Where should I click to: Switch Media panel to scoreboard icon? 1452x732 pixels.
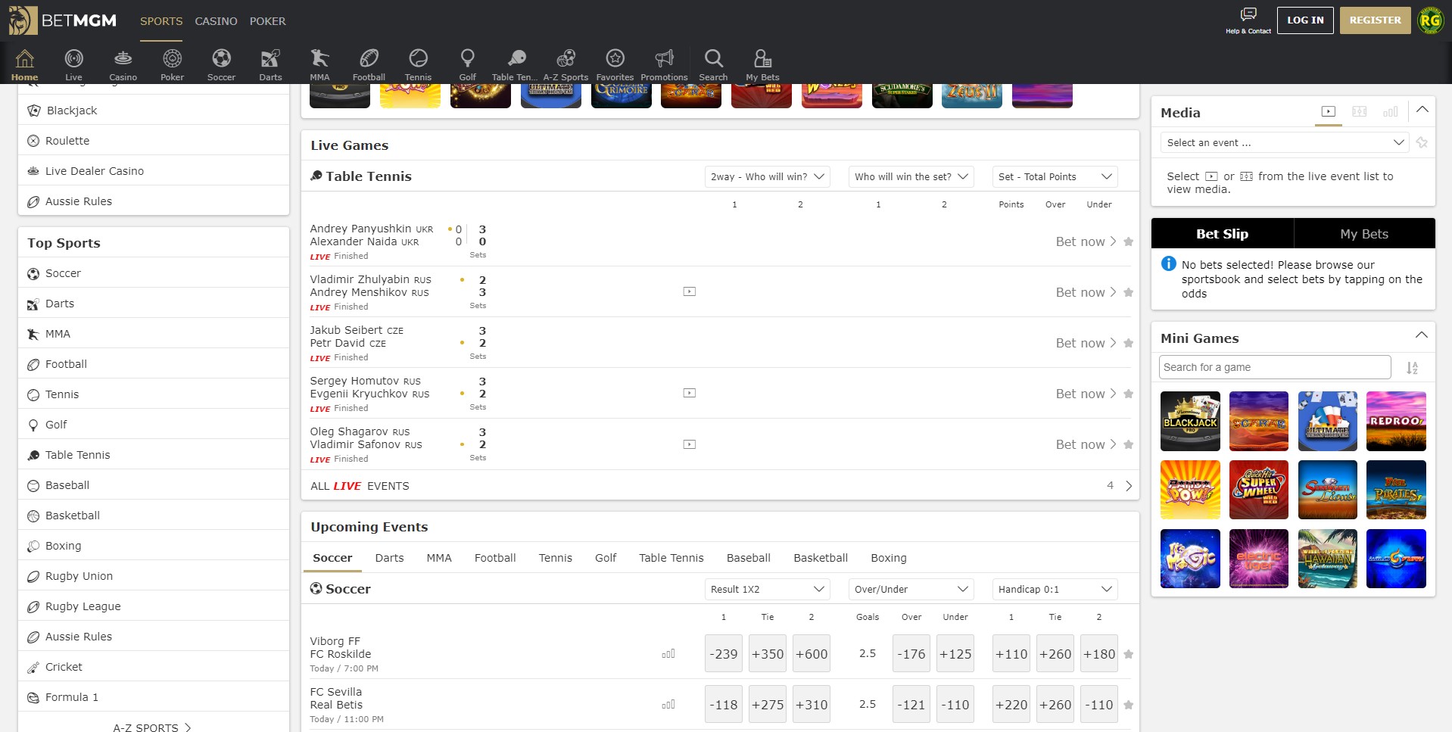pos(1359,111)
